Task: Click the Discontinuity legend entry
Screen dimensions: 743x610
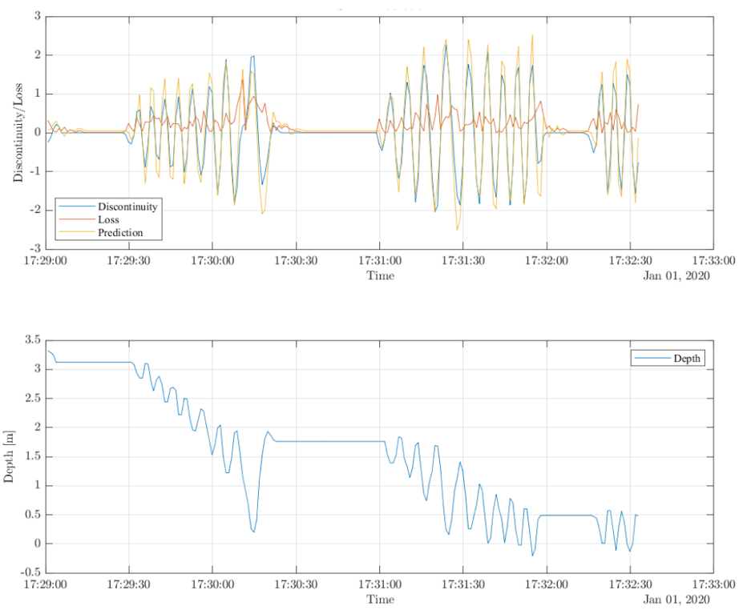Action: coord(121,207)
